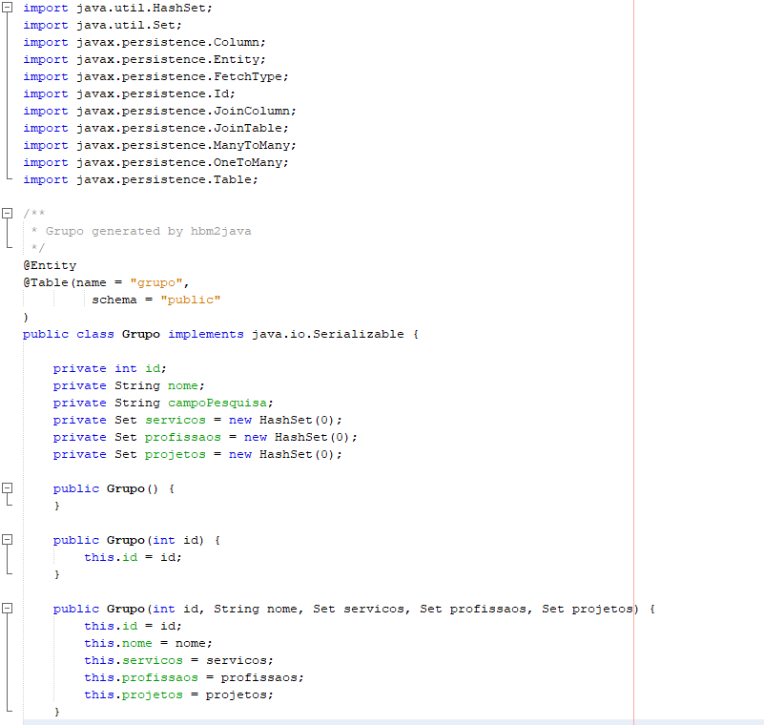The height and width of the screenshot is (725, 764).
Task: Click 'this.servicos = servicos;' statement
Action: click(178, 661)
